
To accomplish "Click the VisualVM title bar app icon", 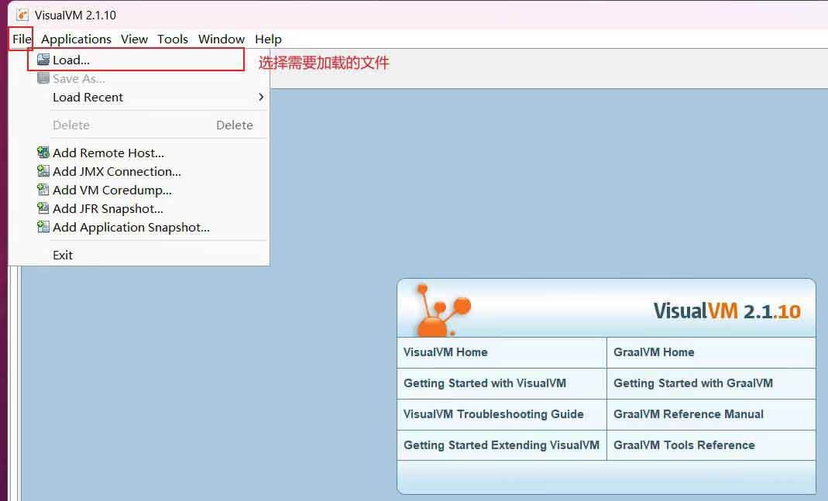I will 22,15.
